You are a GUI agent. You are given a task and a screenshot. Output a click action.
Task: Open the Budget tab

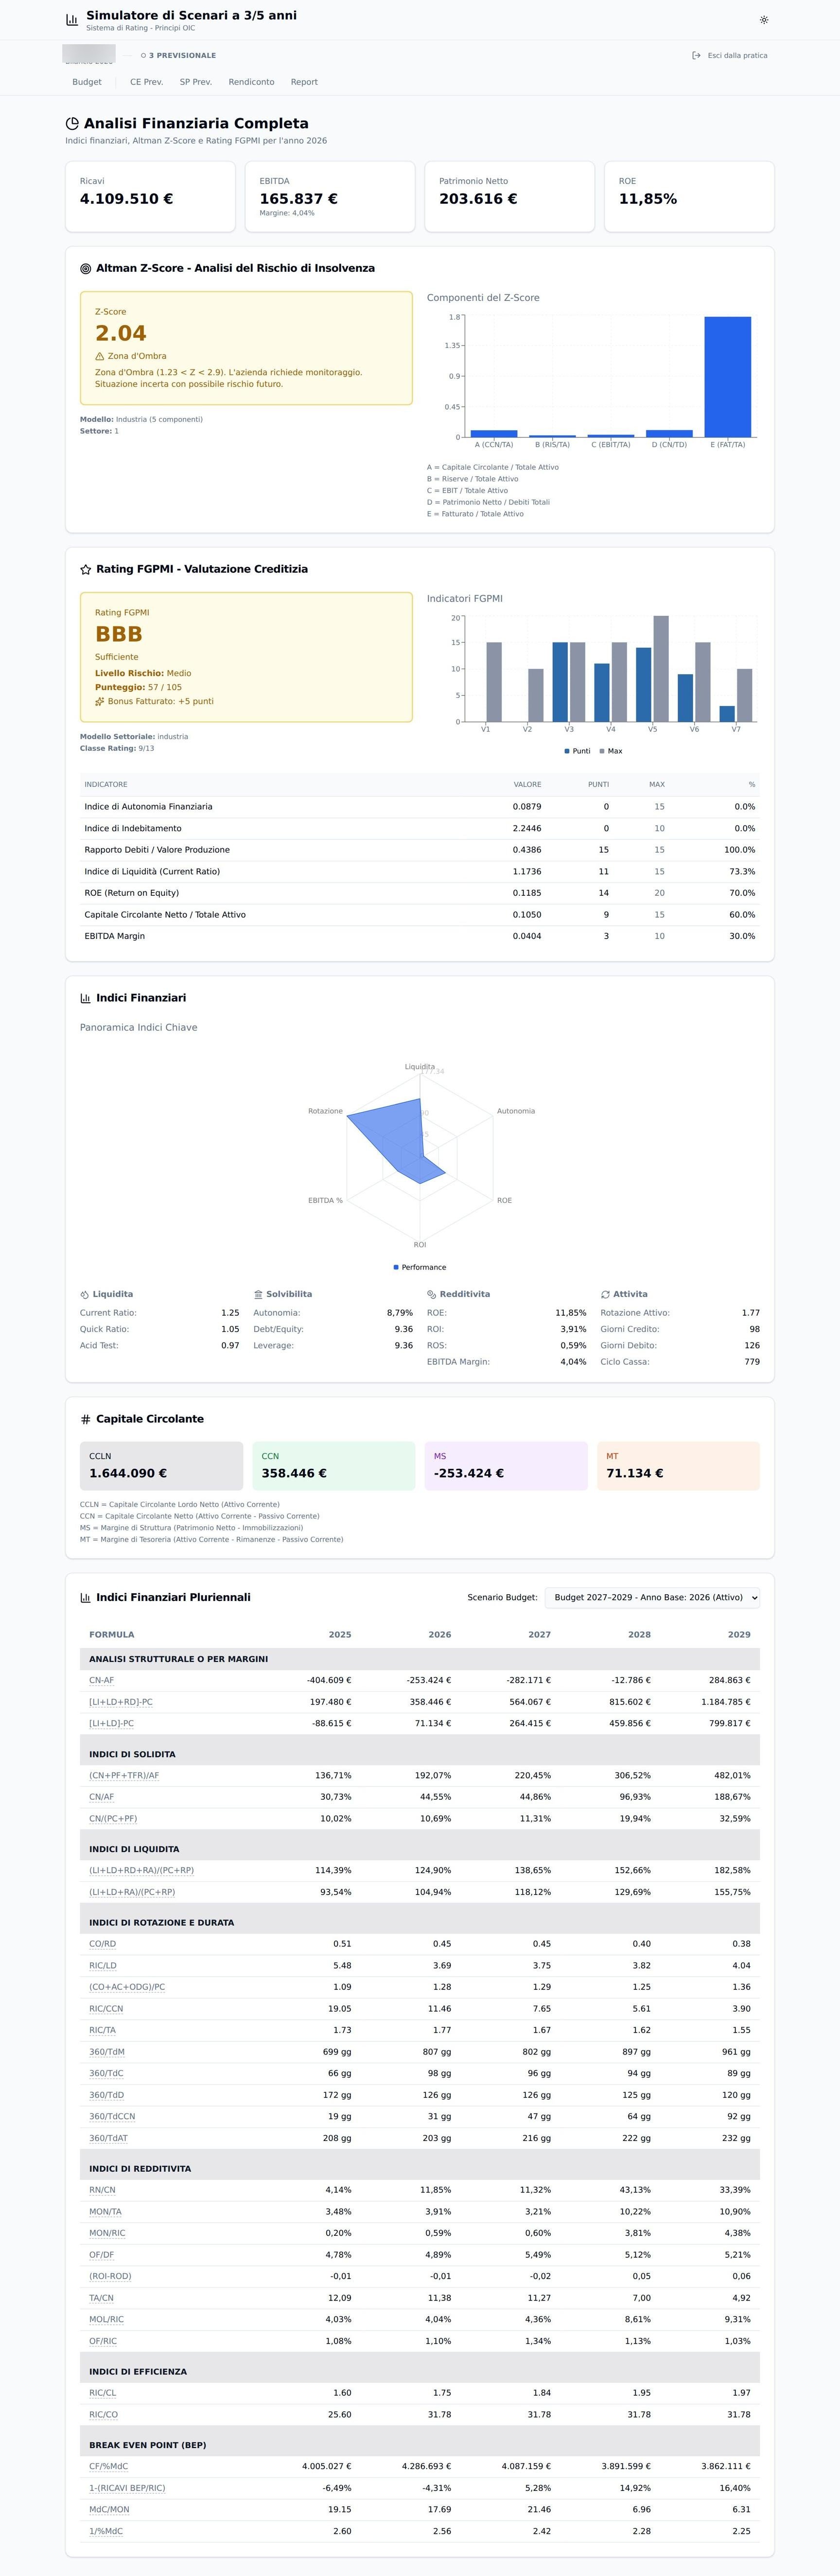click(x=87, y=82)
